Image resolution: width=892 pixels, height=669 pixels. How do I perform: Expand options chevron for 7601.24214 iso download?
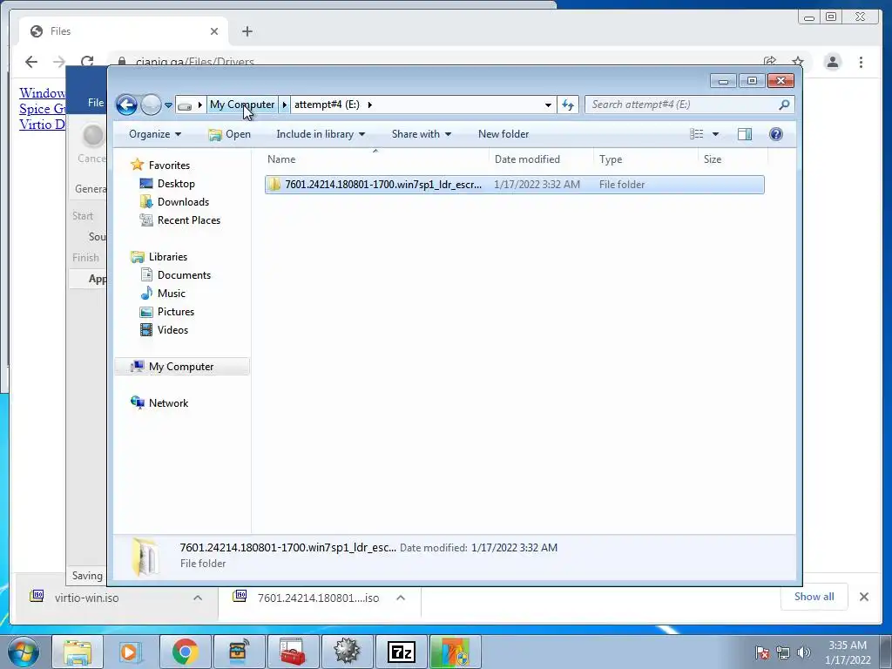click(401, 598)
